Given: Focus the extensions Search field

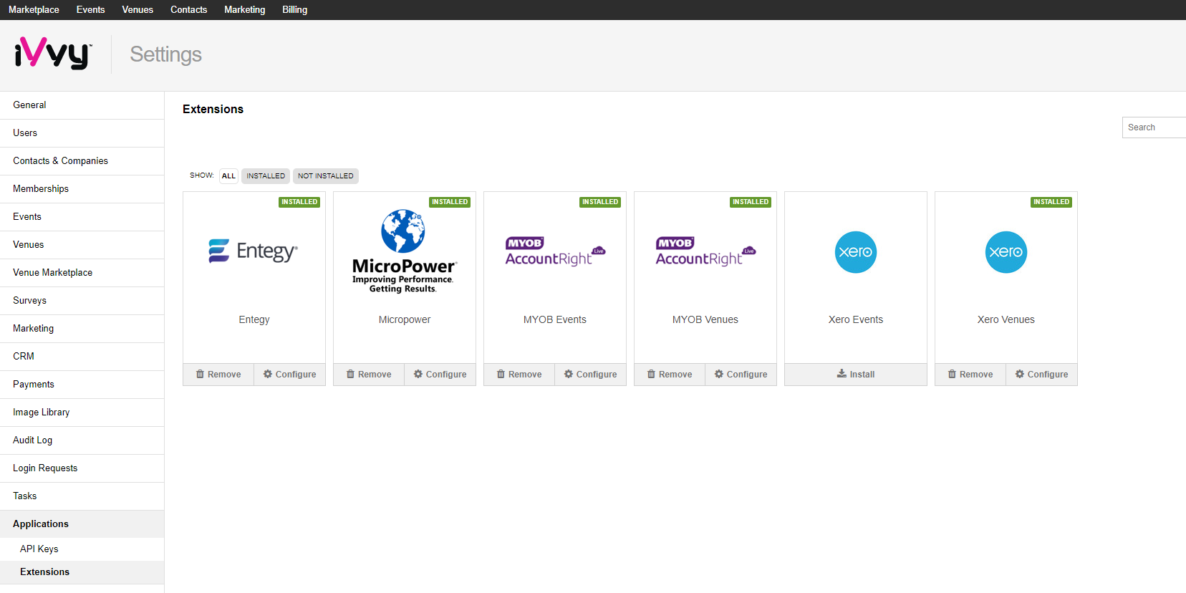Looking at the screenshot, I should (1154, 127).
